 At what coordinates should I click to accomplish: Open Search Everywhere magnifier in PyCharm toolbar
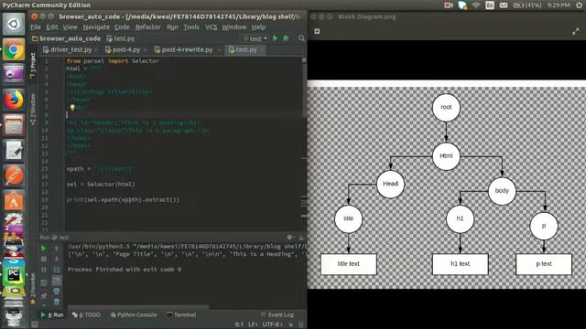click(301, 38)
